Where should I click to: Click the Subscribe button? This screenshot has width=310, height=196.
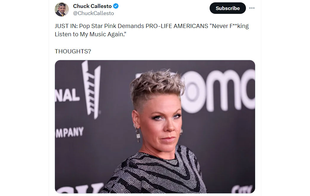[228, 8]
